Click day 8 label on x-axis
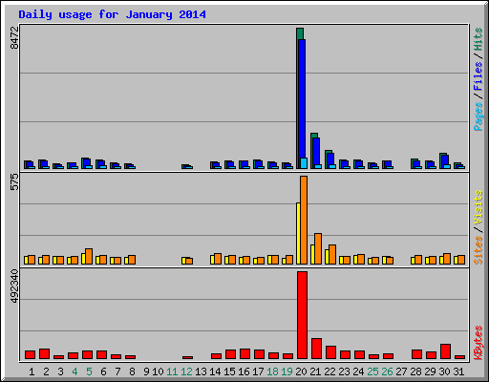The width and height of the screenshot is (489, 382). click(132, 371)
